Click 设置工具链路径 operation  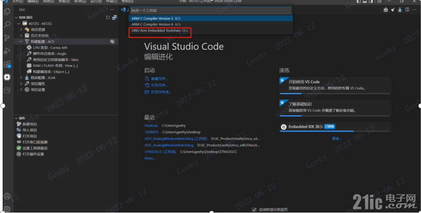35,148
